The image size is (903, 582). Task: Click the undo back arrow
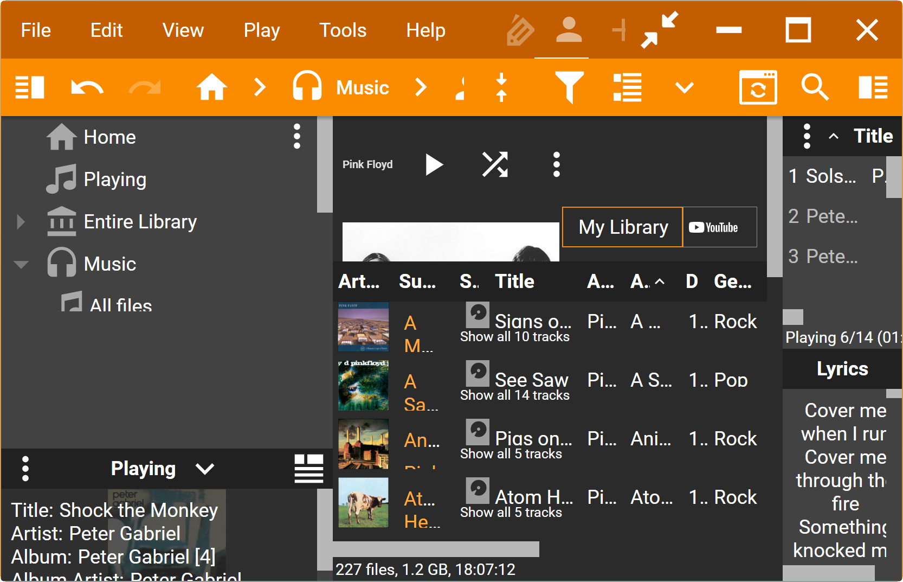87,87
